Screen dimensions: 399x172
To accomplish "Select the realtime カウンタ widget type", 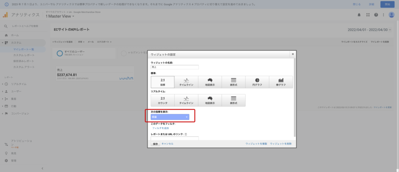I will coord(162,100).
